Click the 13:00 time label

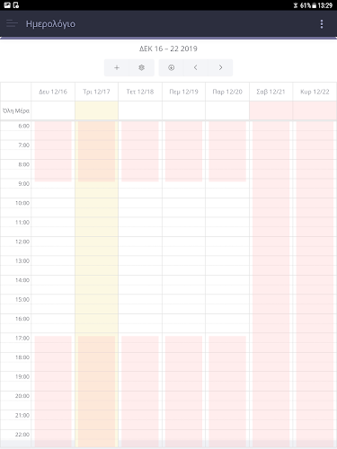click(22, 261)
